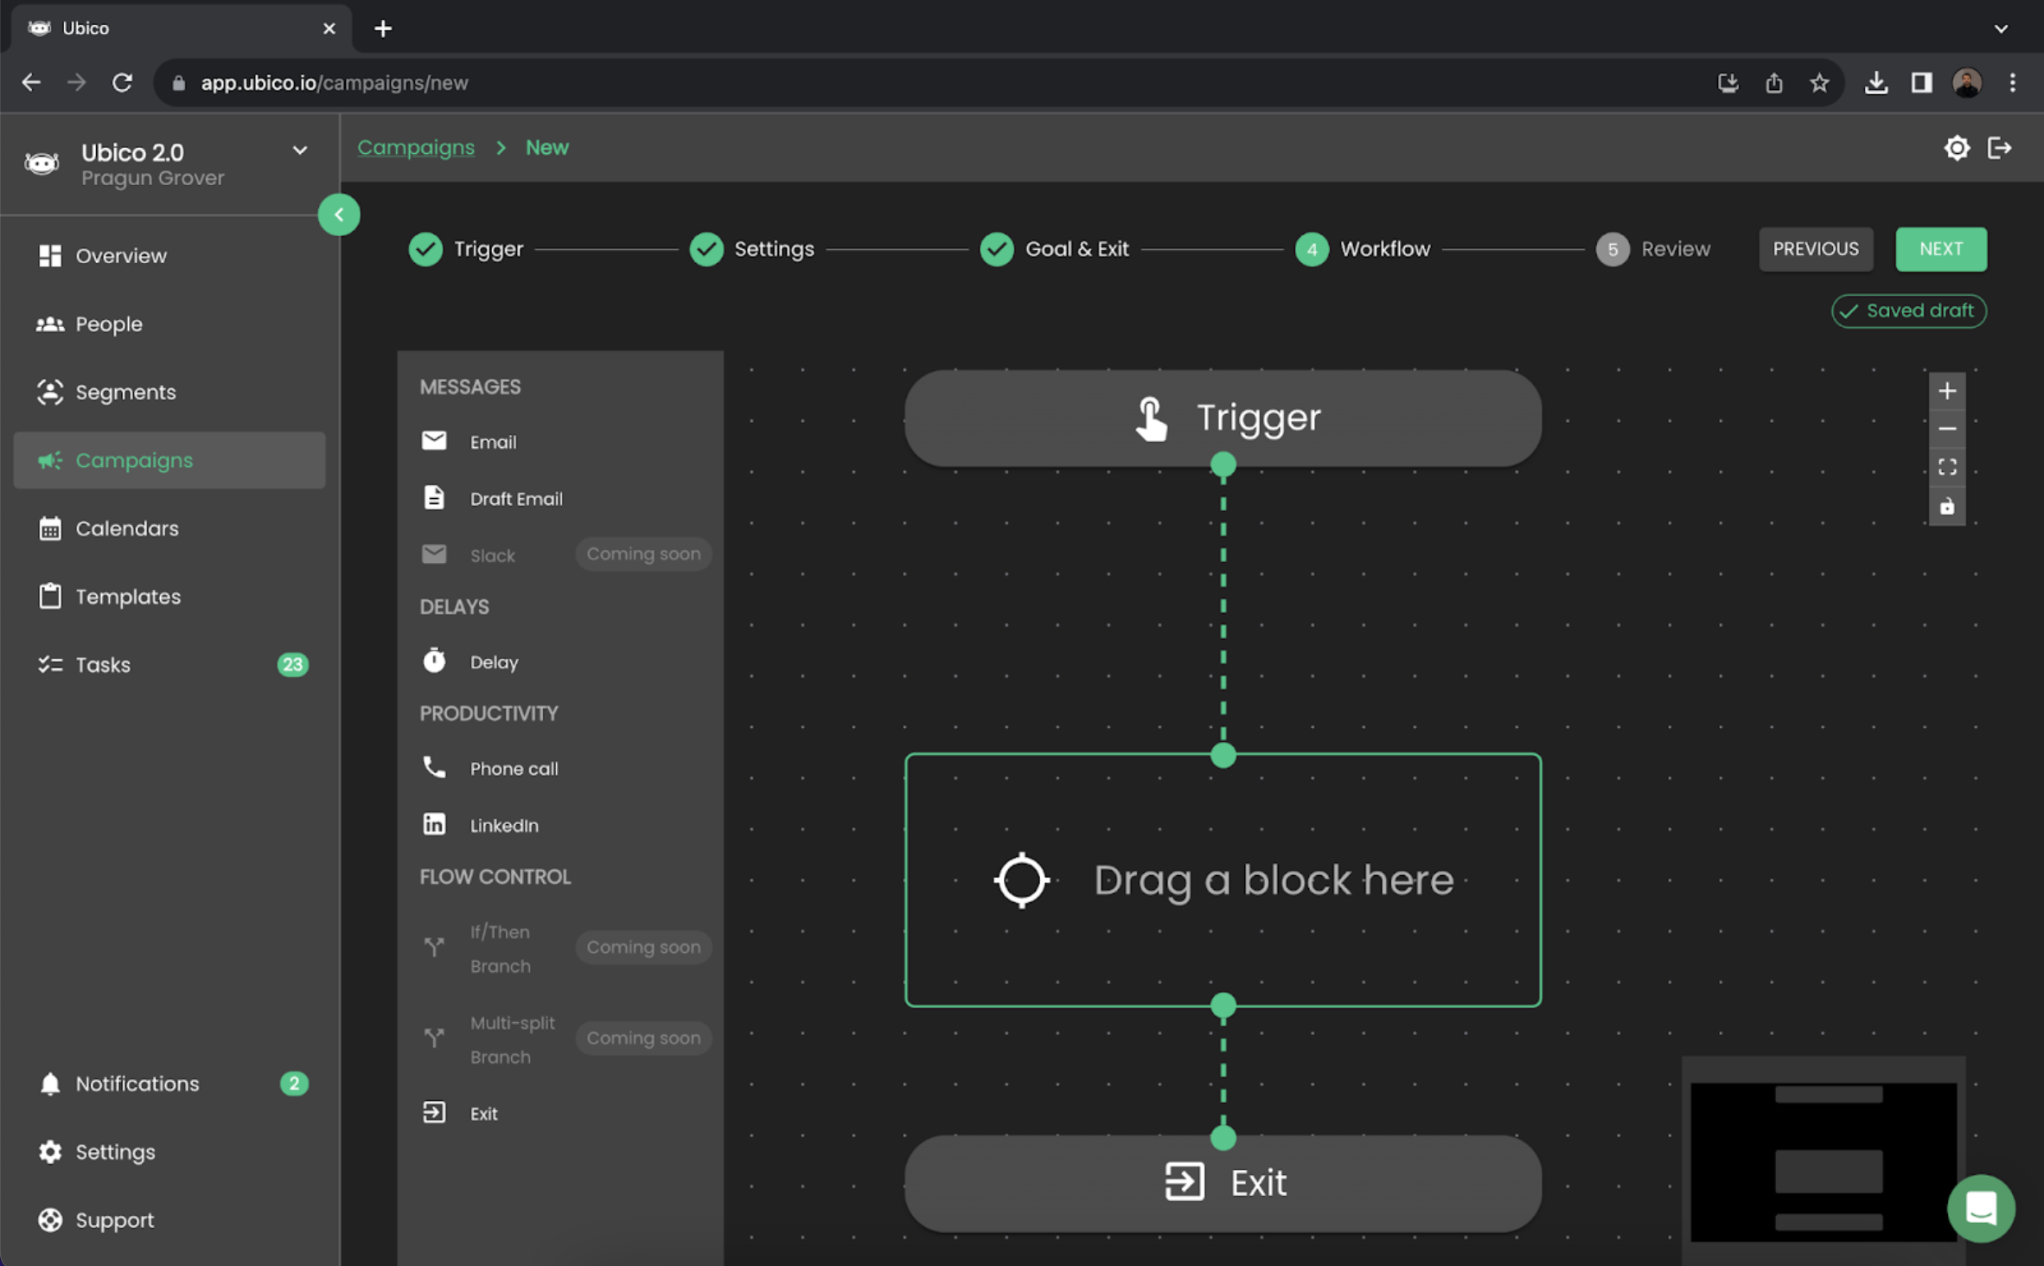Fit the workflow view to screen

coord(1947,468)
